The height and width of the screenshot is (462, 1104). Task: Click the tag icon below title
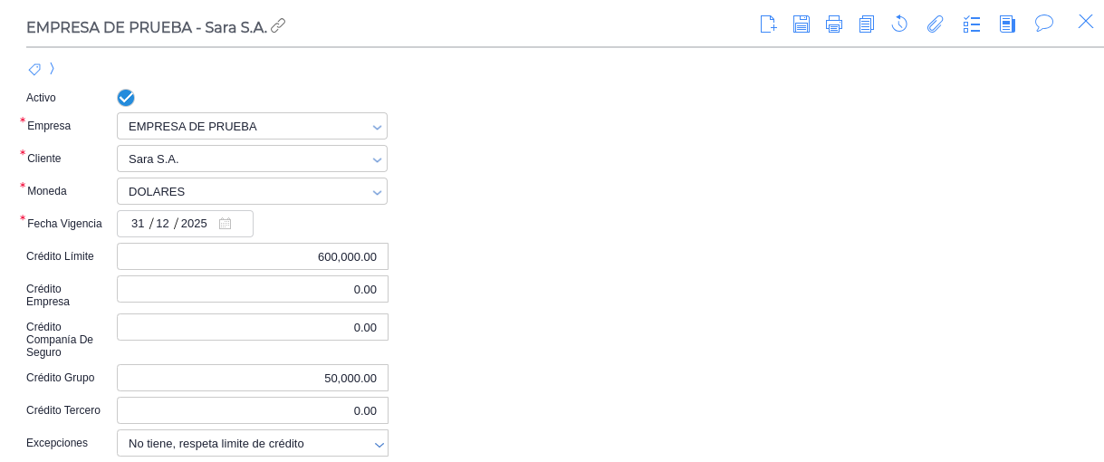34,69
